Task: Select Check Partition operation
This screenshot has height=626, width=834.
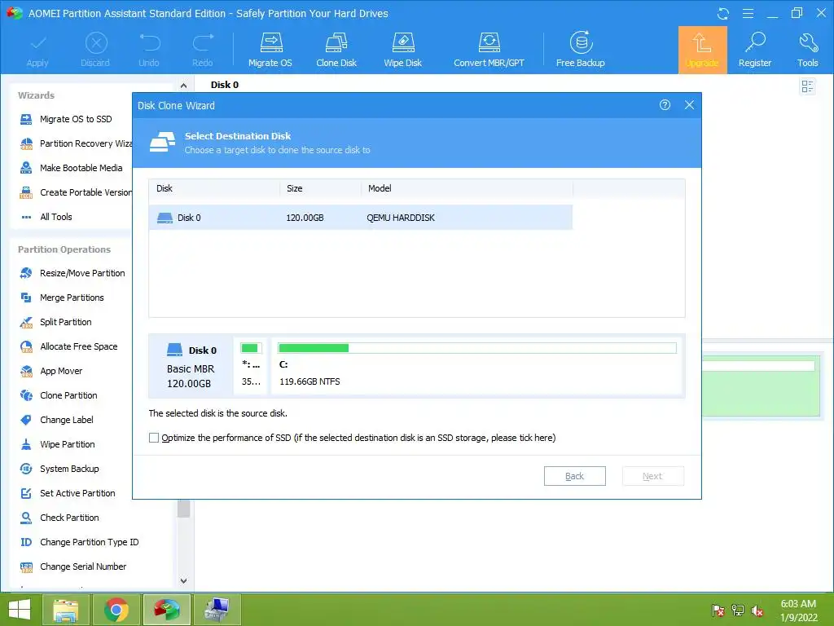Action: click(x=59, y=518)
